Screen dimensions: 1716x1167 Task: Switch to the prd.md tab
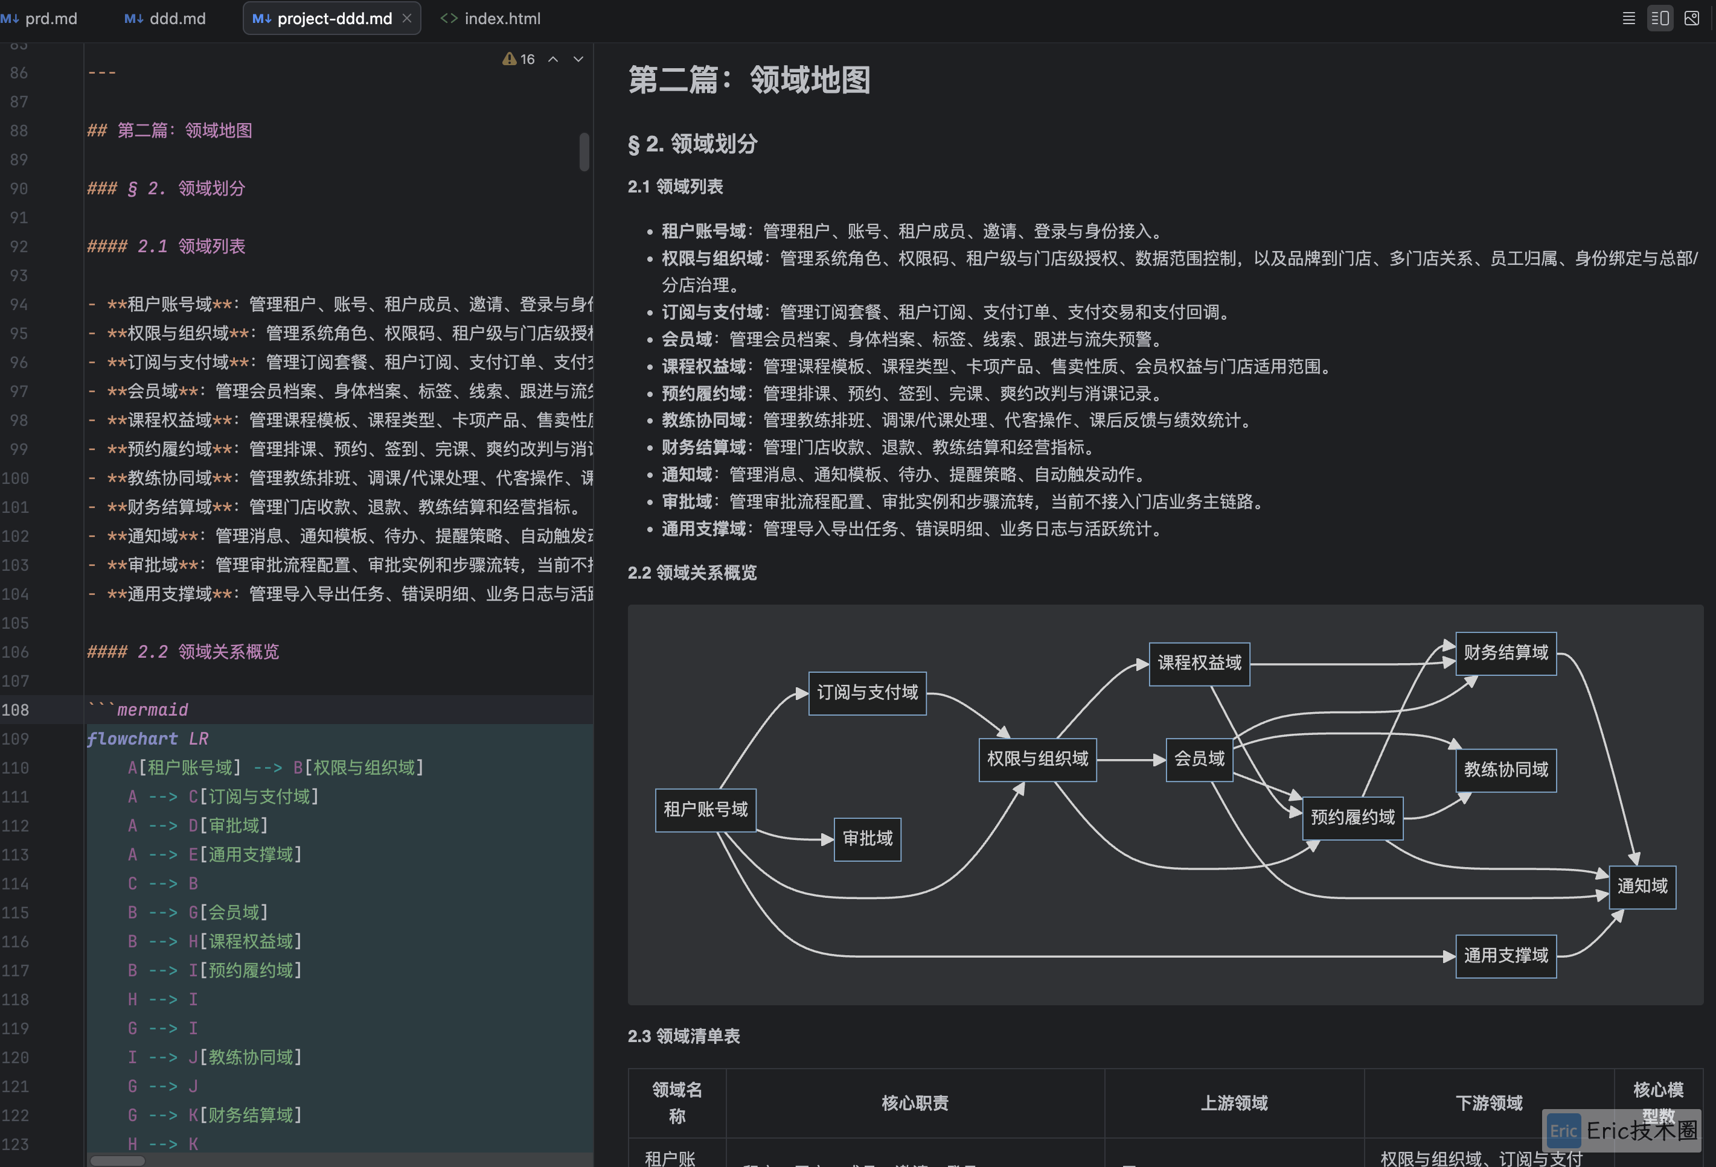pyautogui.click(x=39, y=19)
